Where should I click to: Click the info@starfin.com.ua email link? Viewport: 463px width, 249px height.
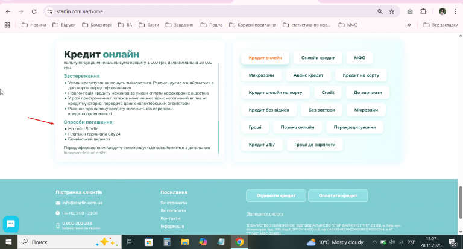(83, 203)
